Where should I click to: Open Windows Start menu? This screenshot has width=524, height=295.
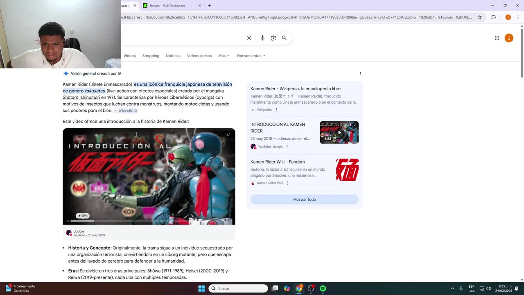click(201, 288)
